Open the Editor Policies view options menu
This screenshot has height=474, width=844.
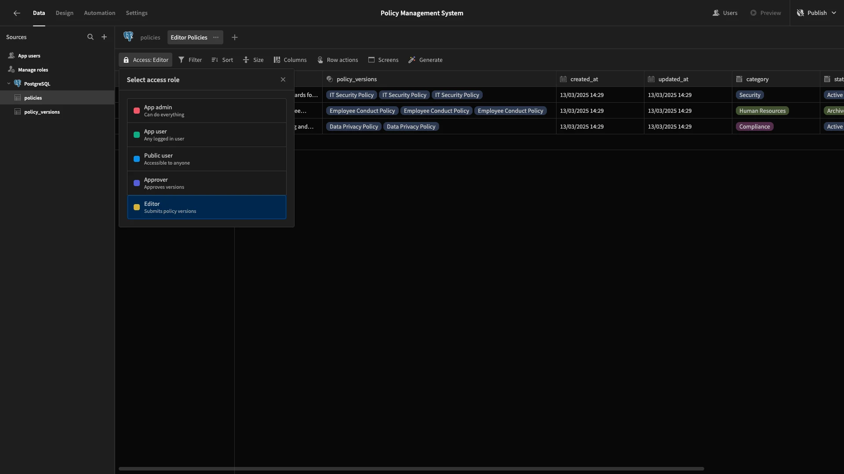[x=216, y=37]
